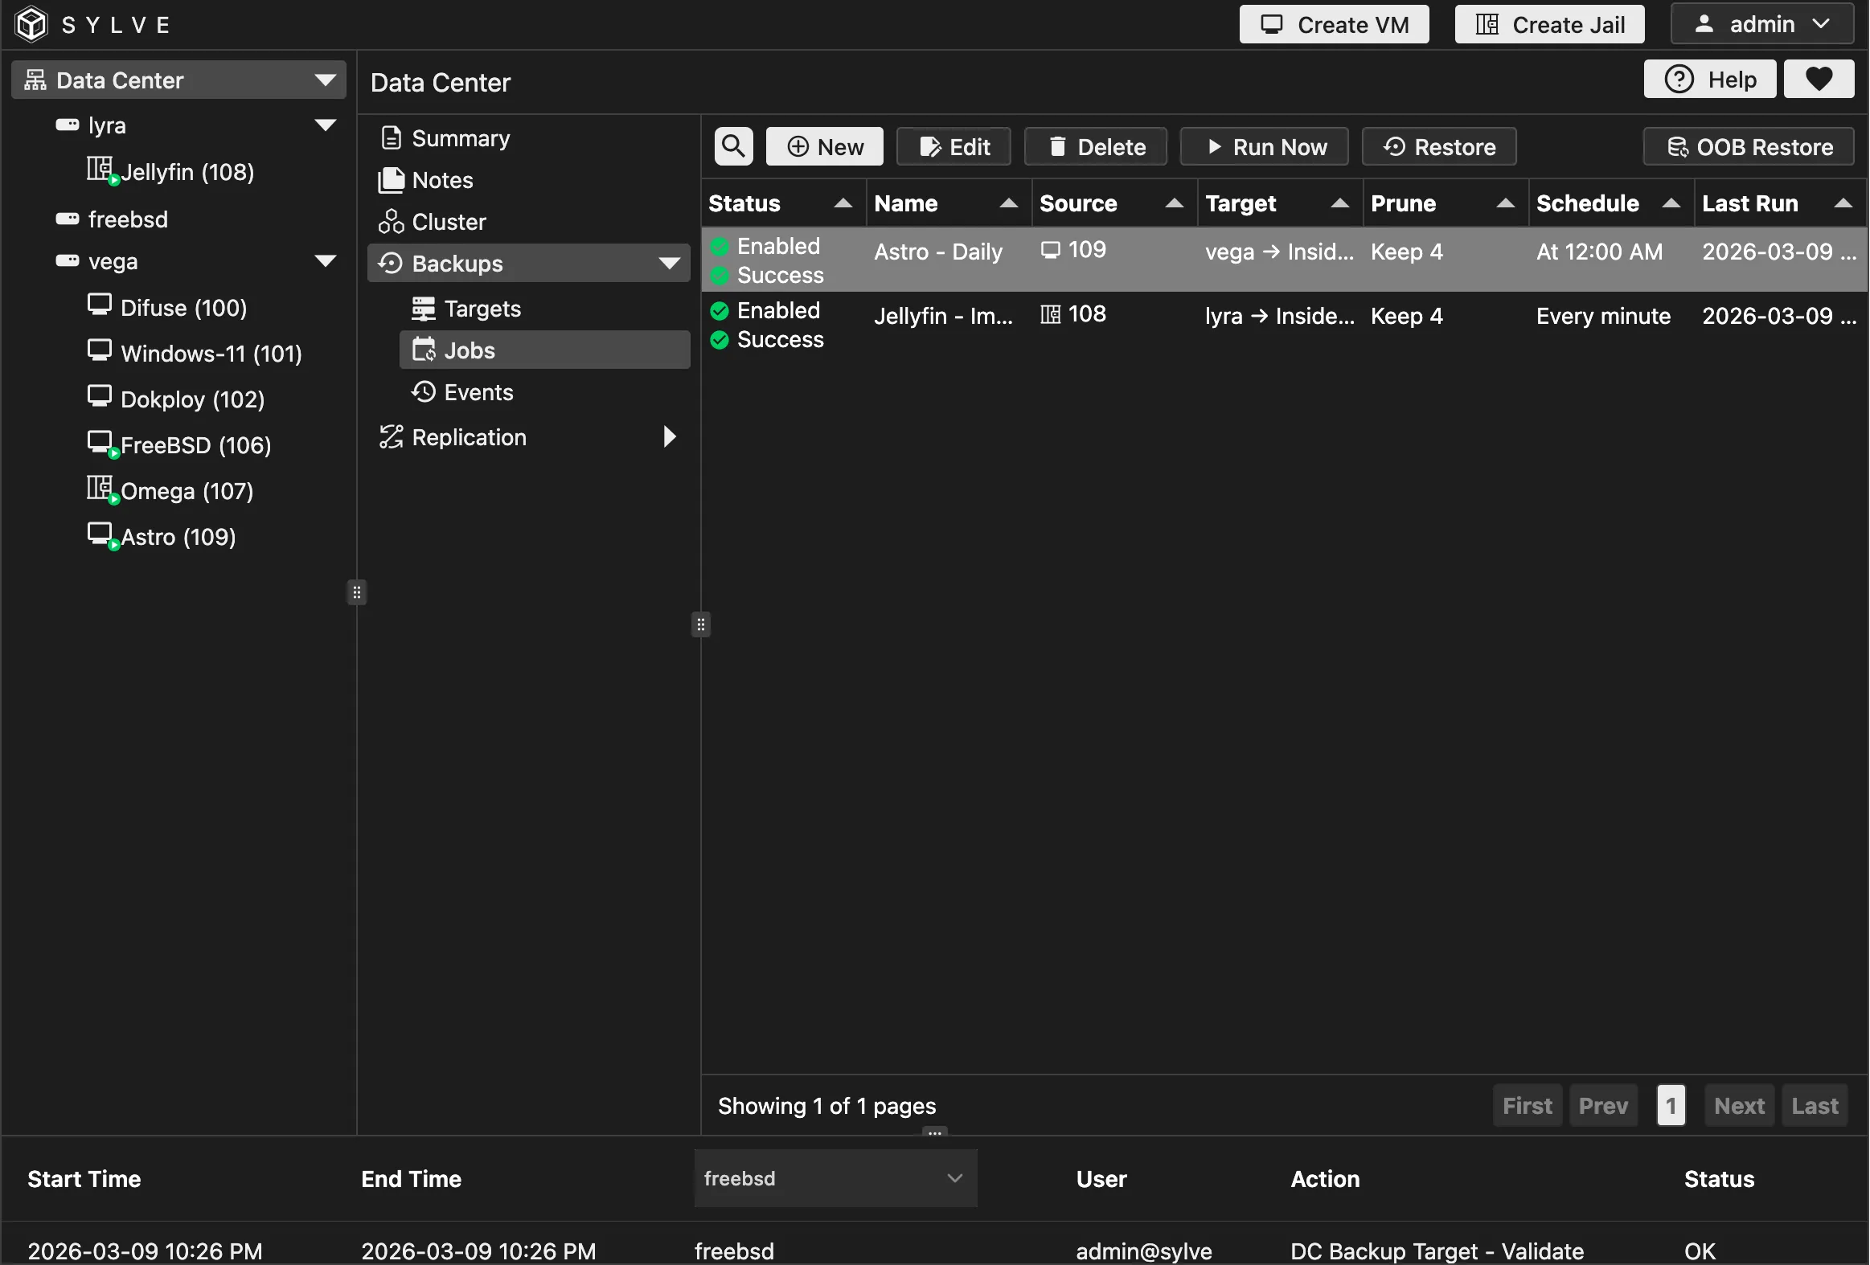
Task: Open the Summary page
Action: pyautogui.click(x=460, y=138)
